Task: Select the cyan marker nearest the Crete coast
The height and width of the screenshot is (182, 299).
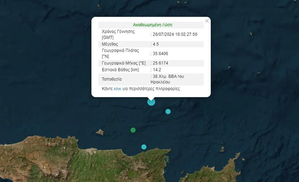Action: (x=144, y=147)
